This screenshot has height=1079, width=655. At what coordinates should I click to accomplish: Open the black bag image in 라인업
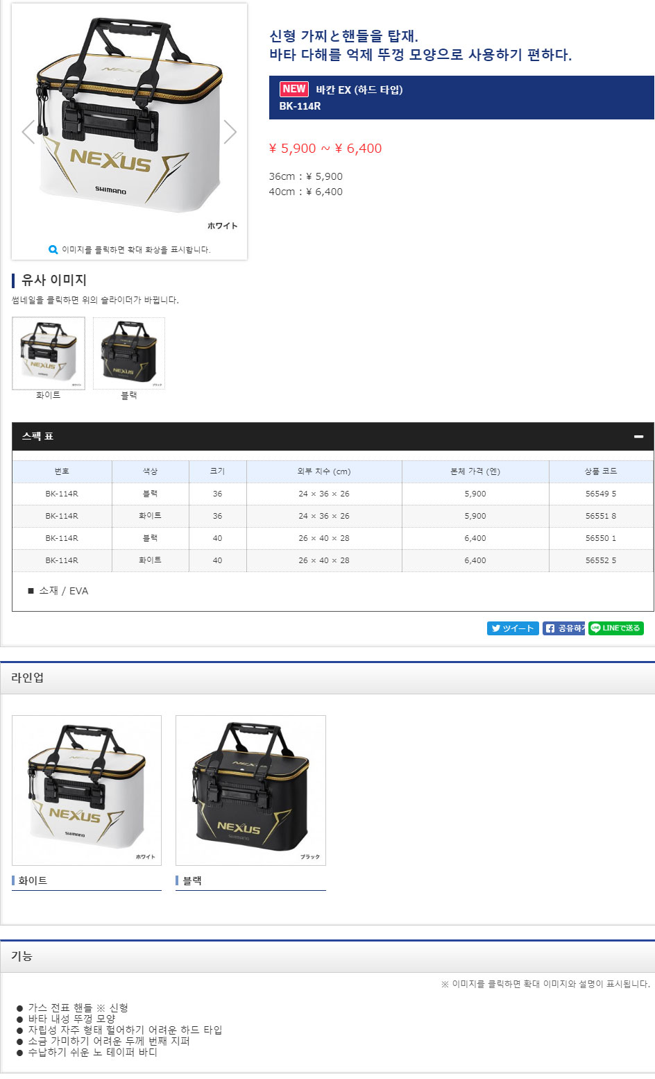click(x=250, y=790)
